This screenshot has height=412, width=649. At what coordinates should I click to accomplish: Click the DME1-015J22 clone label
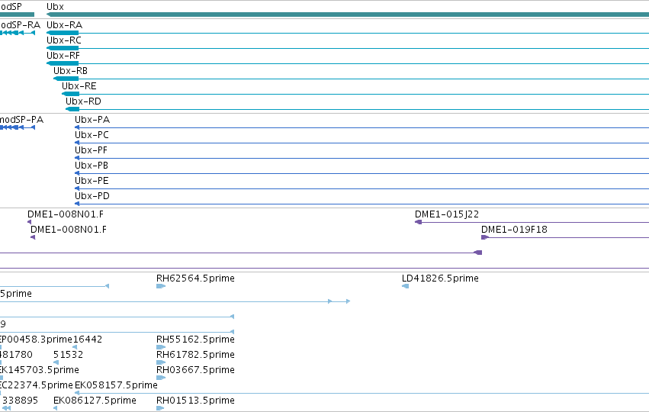pyautogui.click(x=447, y=214)
